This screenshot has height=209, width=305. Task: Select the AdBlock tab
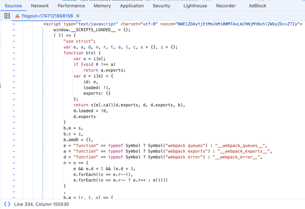[258, 6]
